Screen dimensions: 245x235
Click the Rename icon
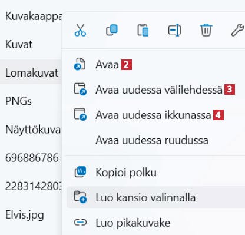tap(174, 30)
